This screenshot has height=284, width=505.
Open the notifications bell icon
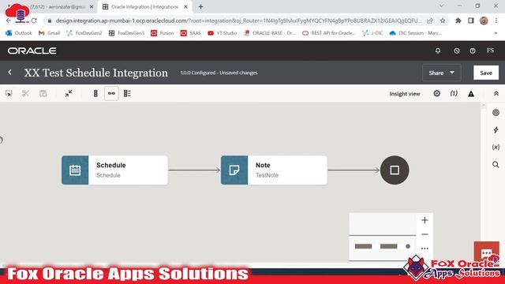tap(438, 50)
